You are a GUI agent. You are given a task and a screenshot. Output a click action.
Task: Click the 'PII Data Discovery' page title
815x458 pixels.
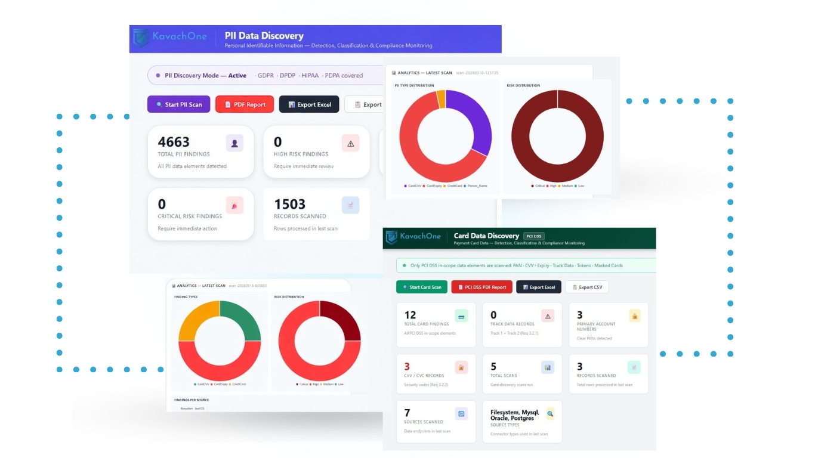(x=264, y=36)
